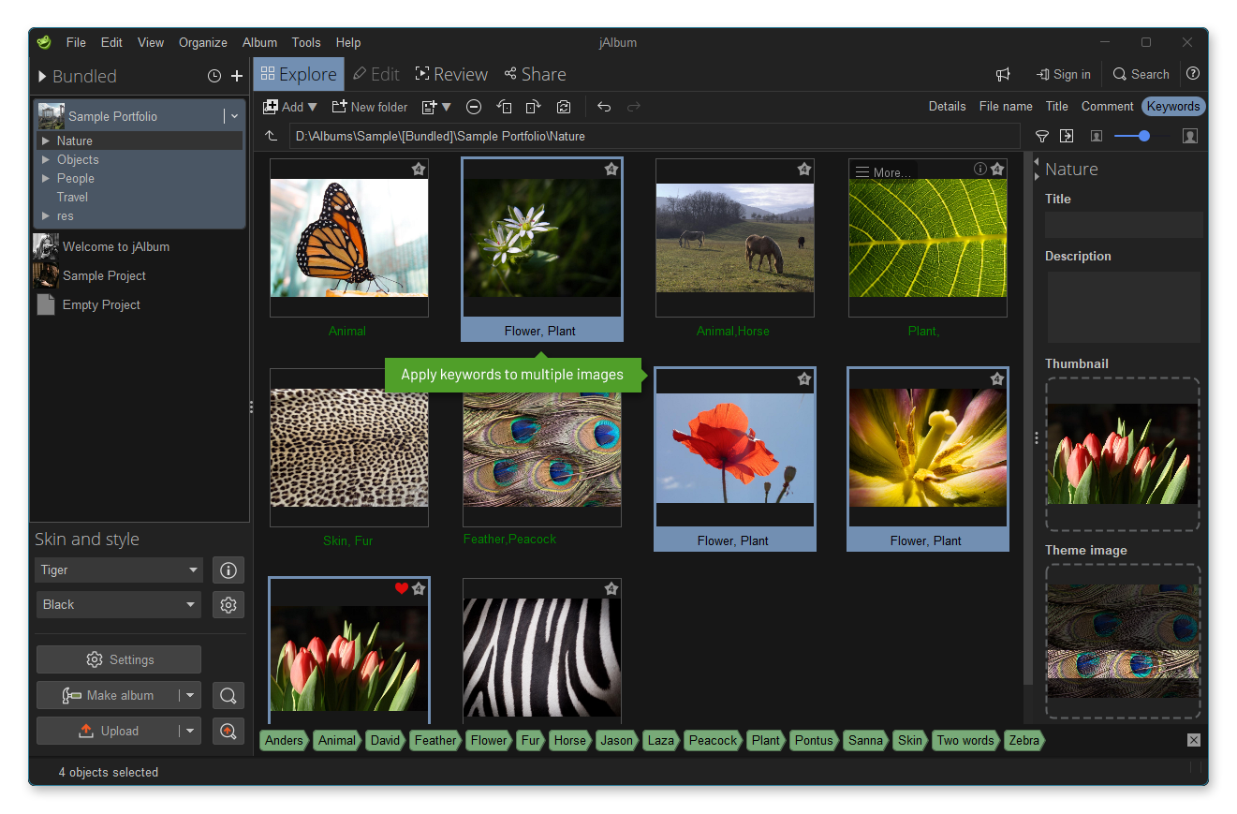
Task: Open skin info for Tiger
Action: pos(228,570)
